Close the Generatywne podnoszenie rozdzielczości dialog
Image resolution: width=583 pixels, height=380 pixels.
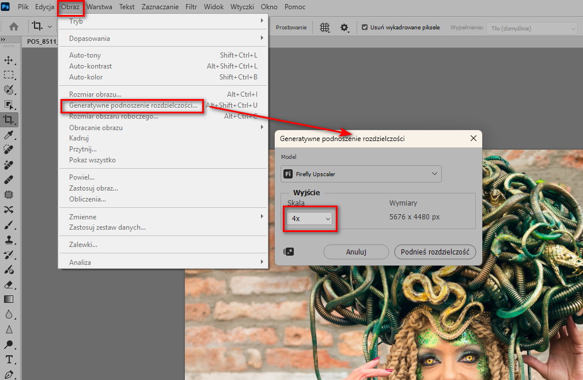(x=474, y=138)
